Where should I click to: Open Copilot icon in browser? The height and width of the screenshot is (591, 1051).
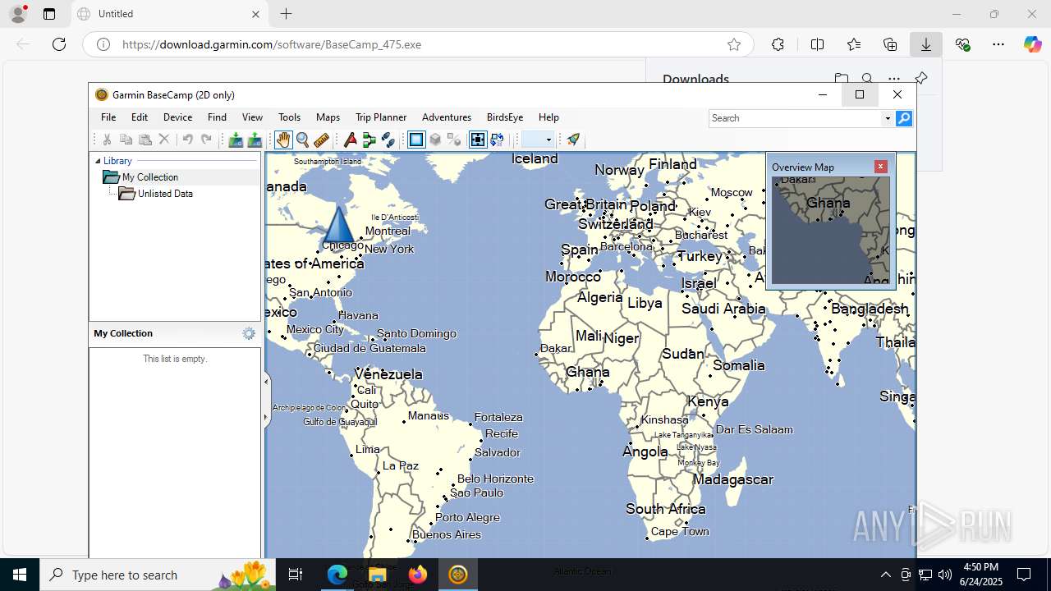coord(1032,44)
